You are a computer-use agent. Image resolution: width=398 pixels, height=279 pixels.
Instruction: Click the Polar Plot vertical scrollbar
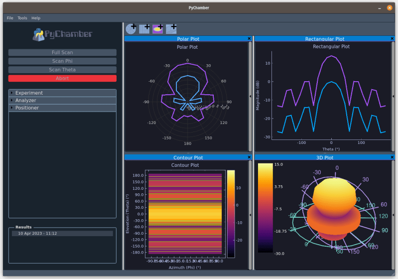pyautogui.click(x=250, y=97)
